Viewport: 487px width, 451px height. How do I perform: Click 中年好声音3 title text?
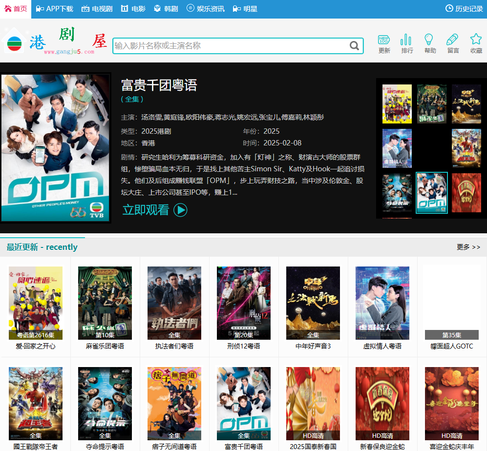click(313, 346)
